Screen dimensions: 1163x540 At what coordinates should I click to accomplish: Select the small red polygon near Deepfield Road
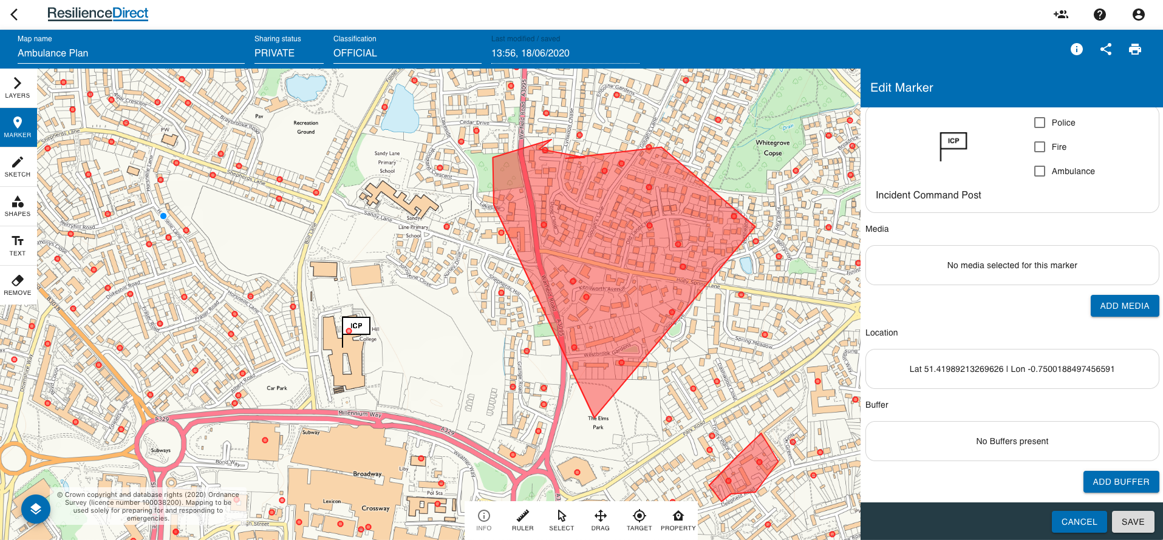pyautogui.click(x=743, y=468)
